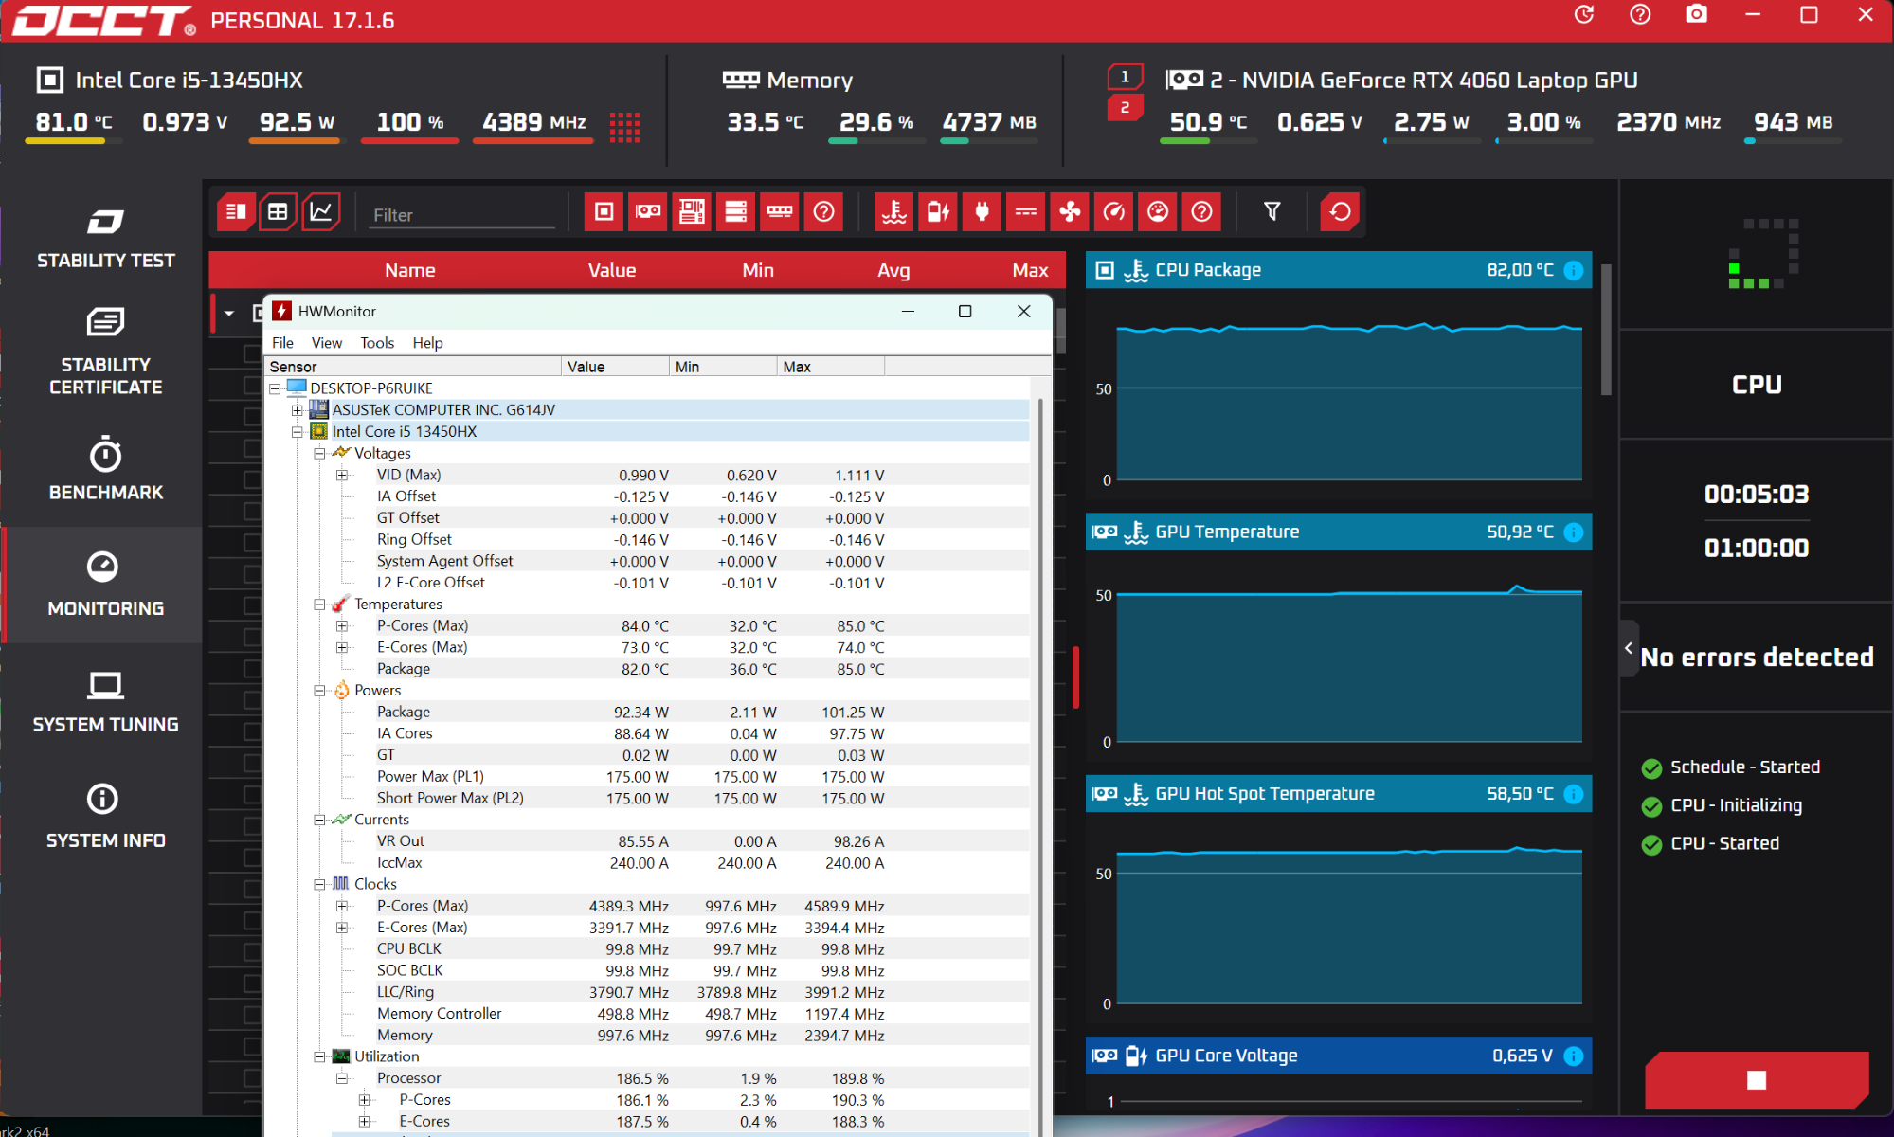The image size is (1894, 1137).
Task: Collapse the Intel Core i5 13450HX node
Action: 298,432
